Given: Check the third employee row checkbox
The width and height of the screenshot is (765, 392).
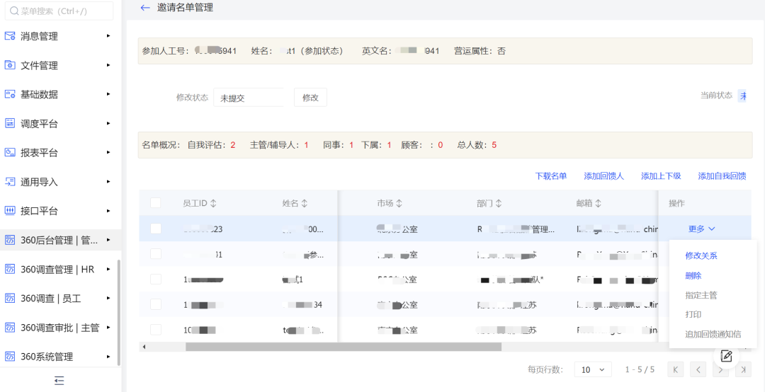Looking at the screenshot, I should pyautogui.click(x=156, y=279).
